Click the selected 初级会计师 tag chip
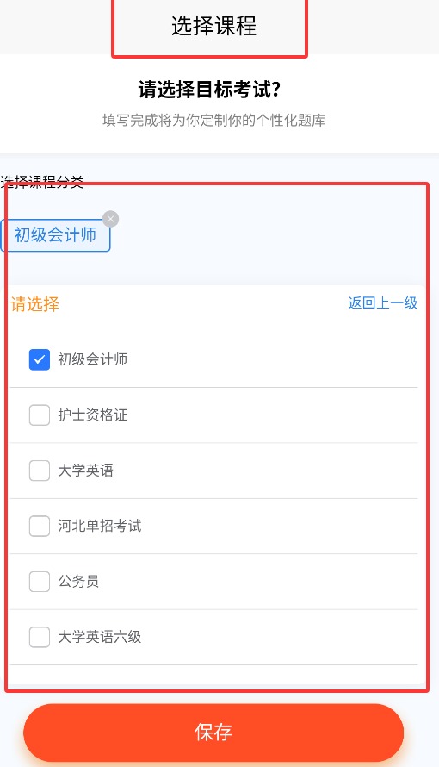439x767 pixels. [55, 235]
